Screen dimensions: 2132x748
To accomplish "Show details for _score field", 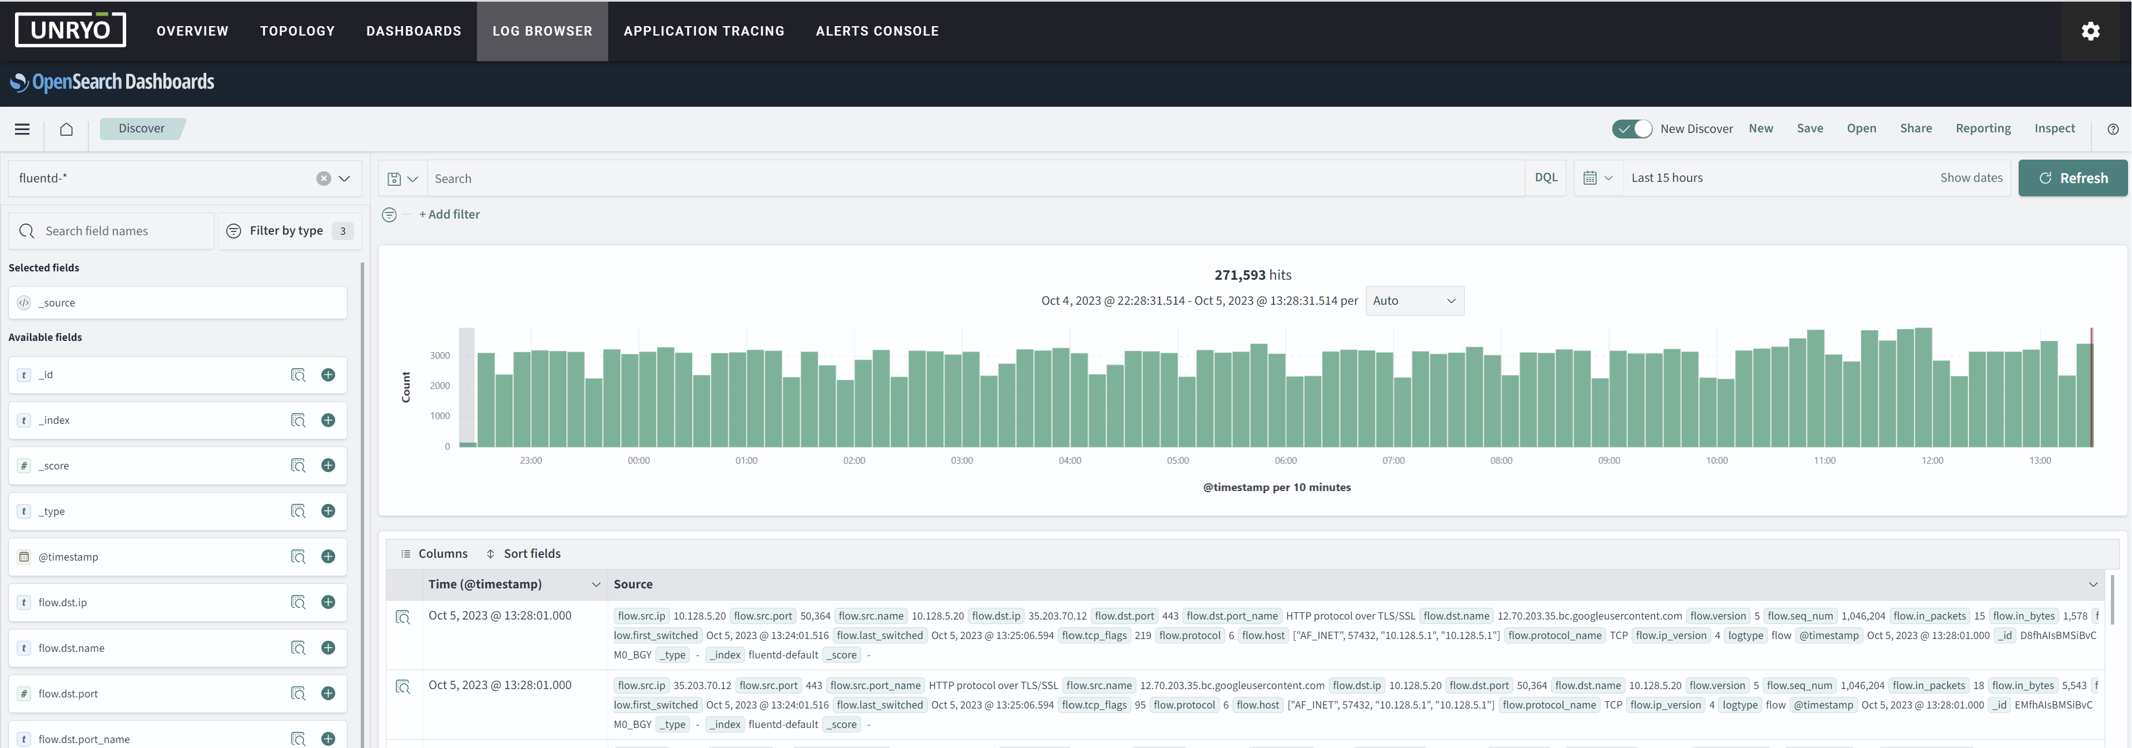I will 298,467.
